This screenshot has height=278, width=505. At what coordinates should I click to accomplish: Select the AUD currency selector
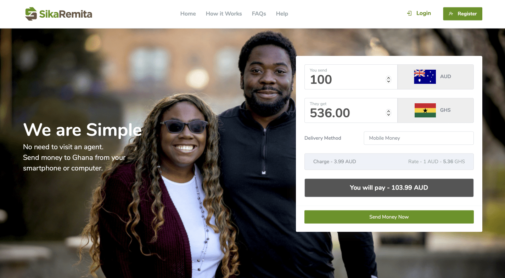(x=436, y=77)
